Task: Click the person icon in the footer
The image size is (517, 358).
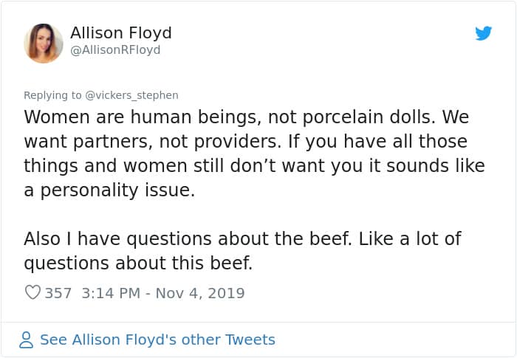Action: click(27, 340)
